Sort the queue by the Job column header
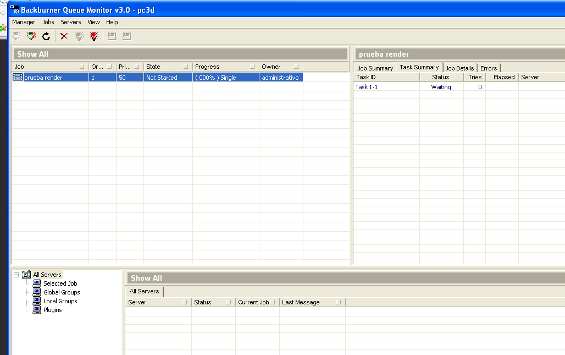The height and width of the screenshot is (355, 565). pyautogui.click(x=50, y=67)
